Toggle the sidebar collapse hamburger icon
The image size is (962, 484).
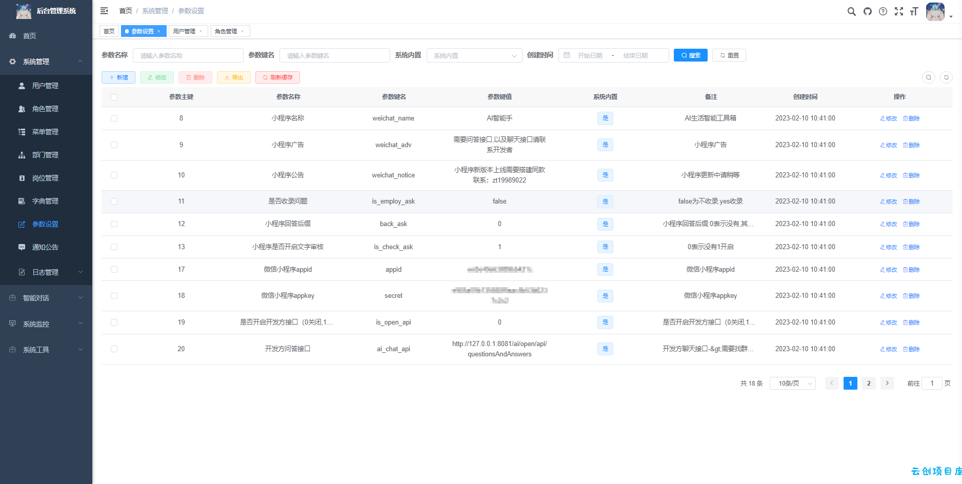point(104,11)
